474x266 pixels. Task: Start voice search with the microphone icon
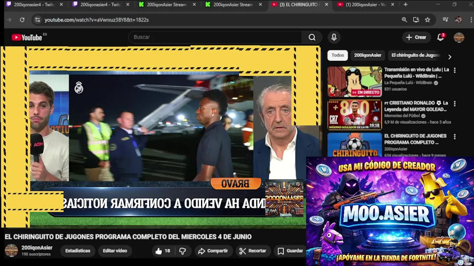tap(334, 37)
